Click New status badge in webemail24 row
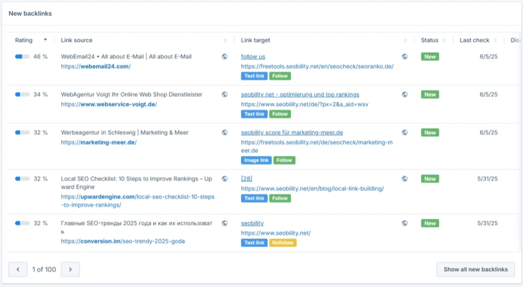Image resolution: width=523 pixels, height=287 pixels. (430, 57)
